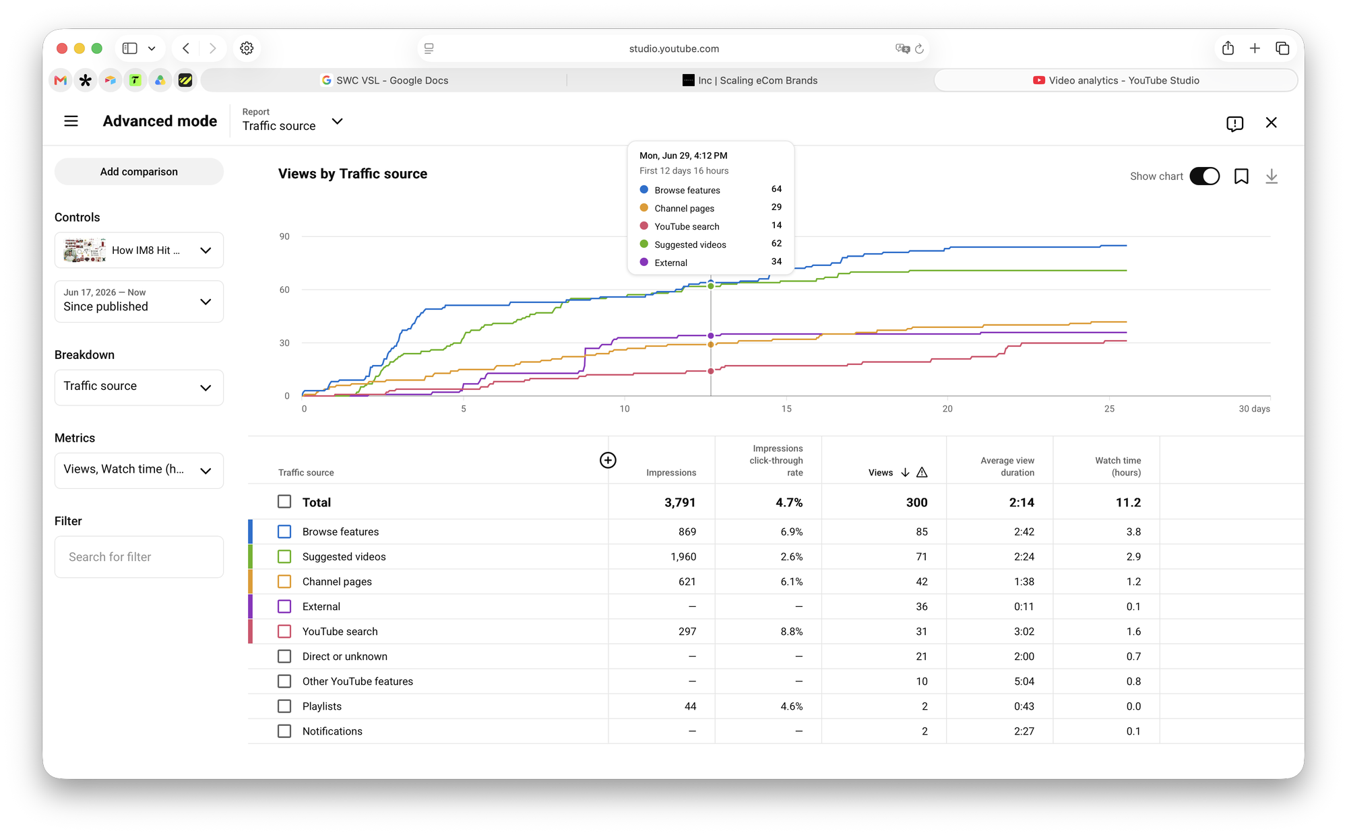Toggle the Suggested videos checkbox

pos(284,557)
